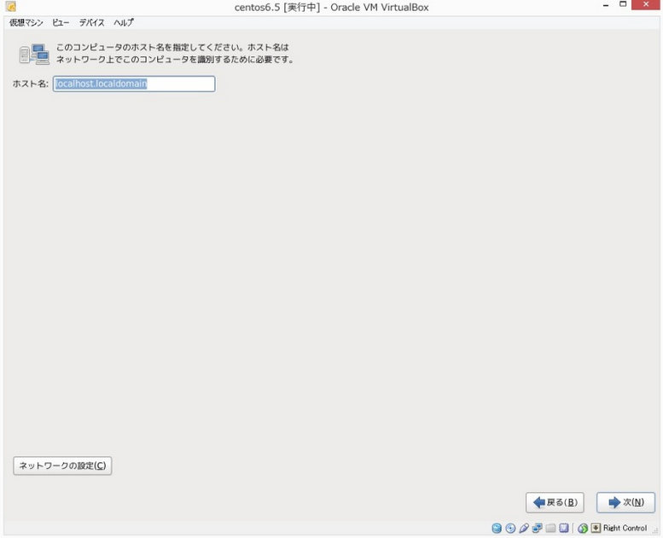663x538 pixels.
Task: Click the USB device status icon
Action: (524, 528)
